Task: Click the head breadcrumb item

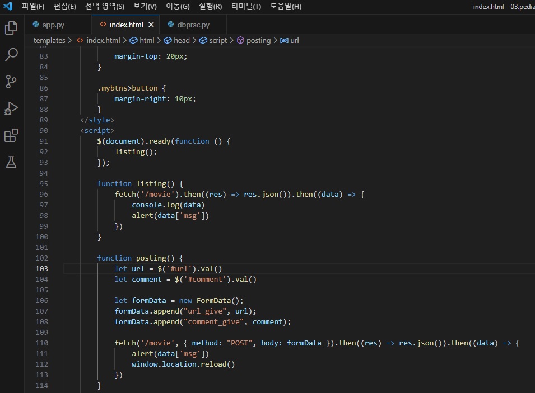Action: 176,40
